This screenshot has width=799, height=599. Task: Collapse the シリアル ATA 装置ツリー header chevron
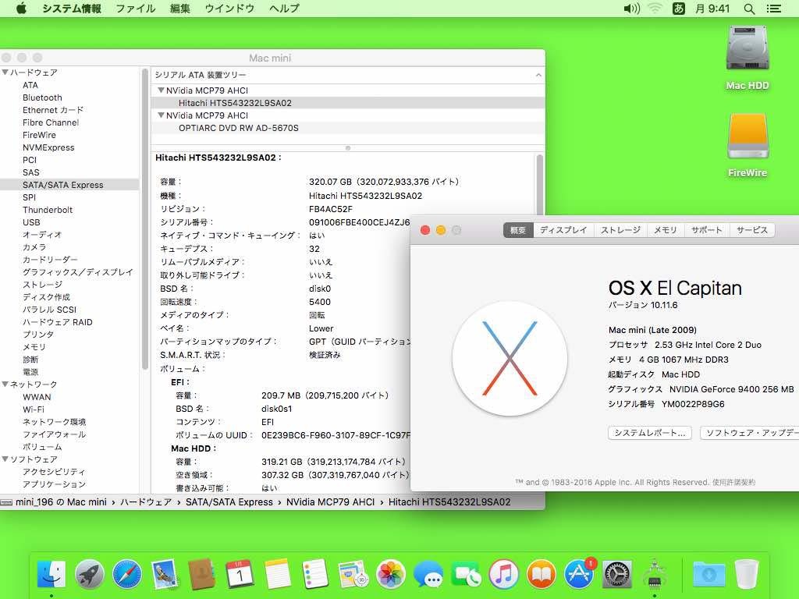click(x=538, y=75)
